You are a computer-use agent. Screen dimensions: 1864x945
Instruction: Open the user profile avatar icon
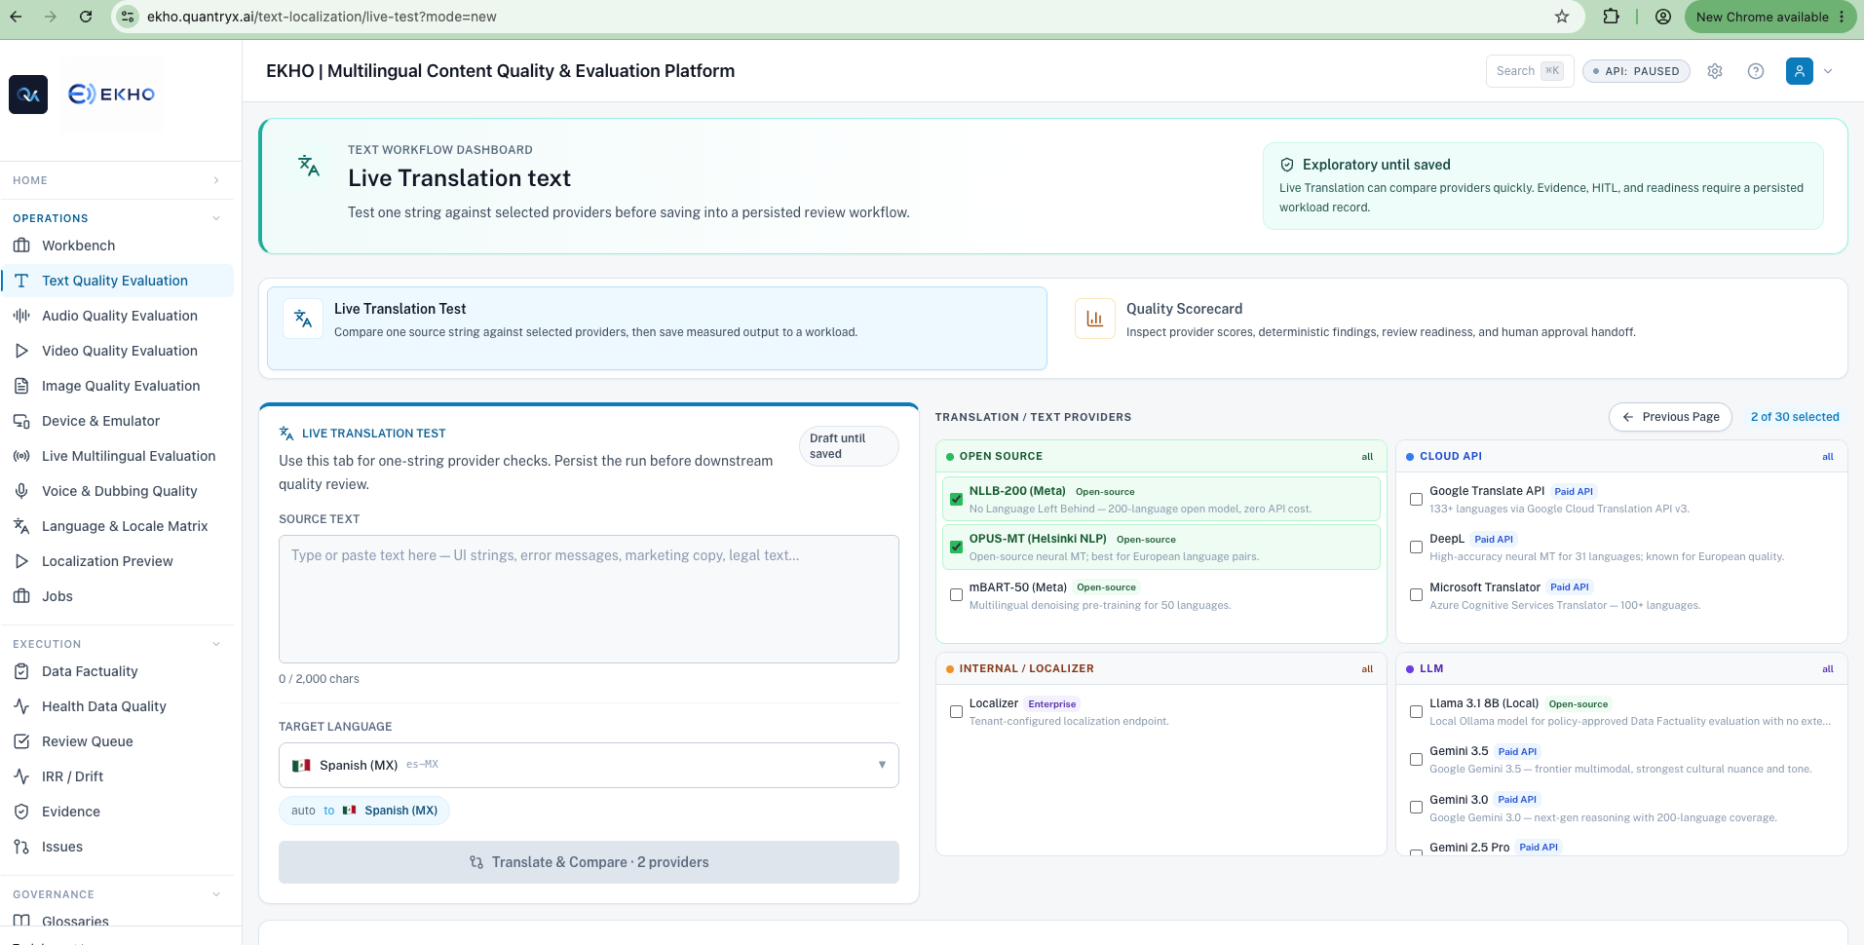tap(1800, 71)
